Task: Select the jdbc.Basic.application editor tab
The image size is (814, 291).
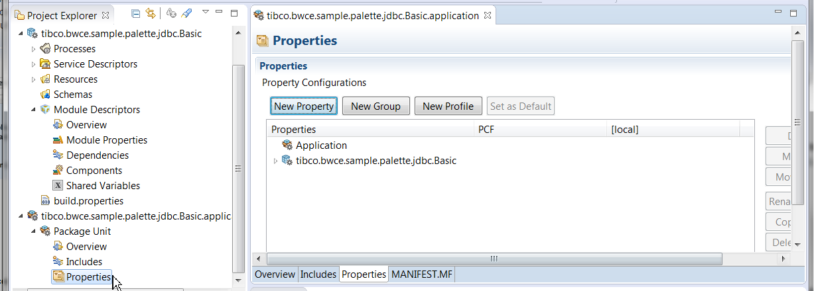Action: 372,15
